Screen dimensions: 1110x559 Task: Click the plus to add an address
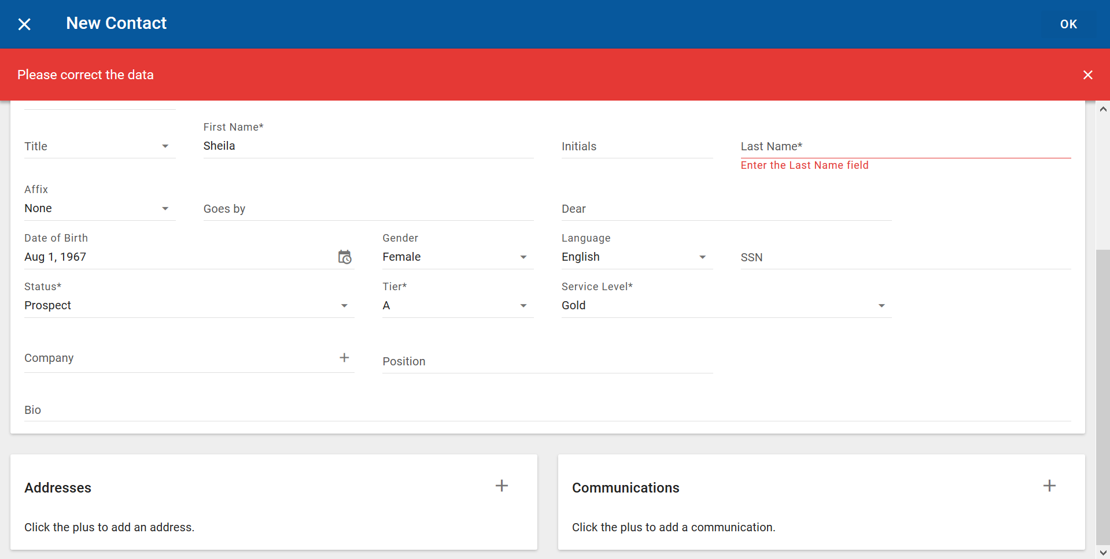pyautogui.click(x=501, y=486)
